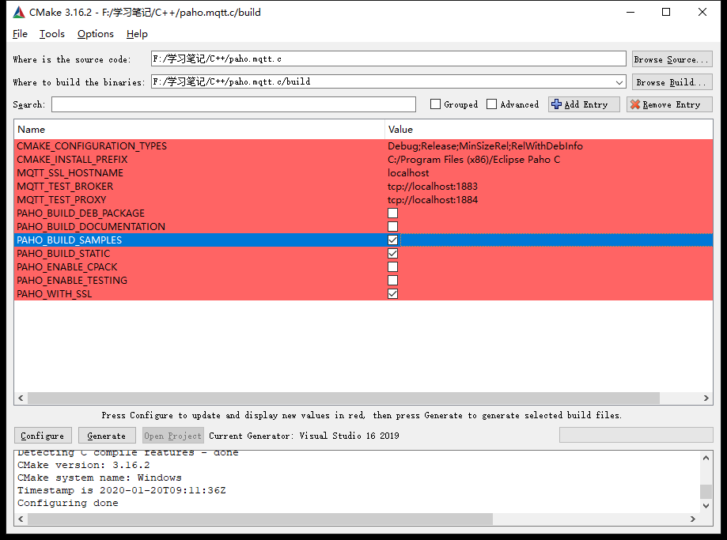Click 'CMake system name: Windows' log line
The height and width of the screenshot is (540, 727).
point(99,478)
